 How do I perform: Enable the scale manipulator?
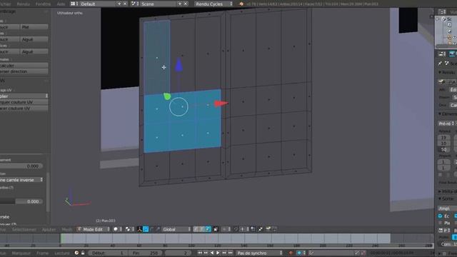pos(158,229)
